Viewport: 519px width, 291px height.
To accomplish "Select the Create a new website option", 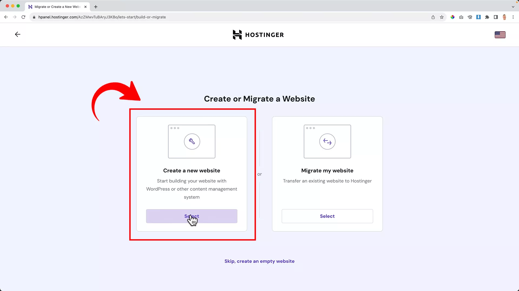I will tap(192, 216).
